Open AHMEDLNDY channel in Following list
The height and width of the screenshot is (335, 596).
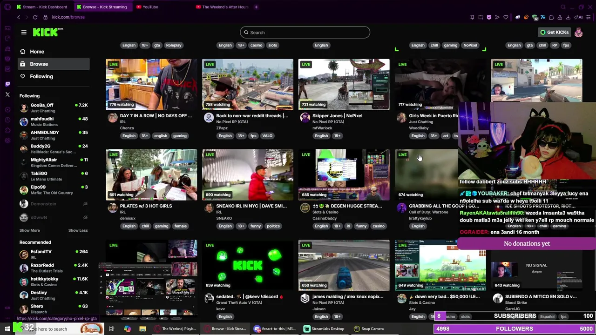pos(54,135)
